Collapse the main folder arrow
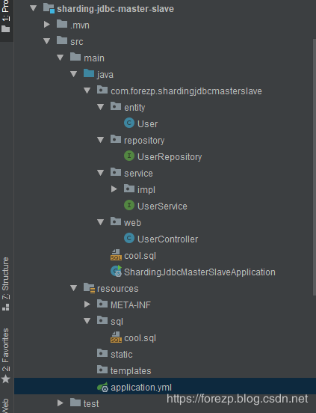 pyautogui.click(x=61, y=58)
